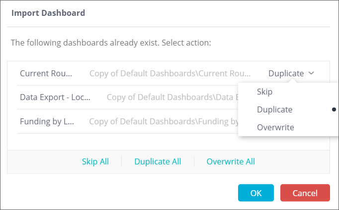Select the Funding by L... dashboard name
This screenshot has height=210, width=339.
point(47,121)
